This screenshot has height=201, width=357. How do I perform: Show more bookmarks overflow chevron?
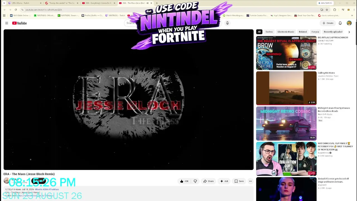click(352, 15)
